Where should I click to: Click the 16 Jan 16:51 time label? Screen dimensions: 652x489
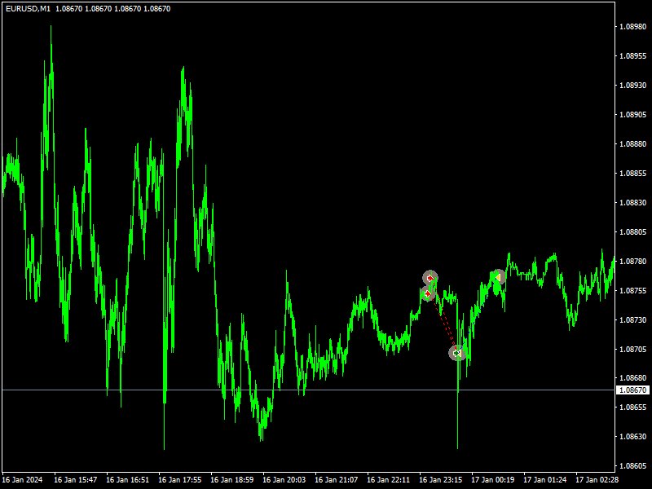(x=127, y=480)
